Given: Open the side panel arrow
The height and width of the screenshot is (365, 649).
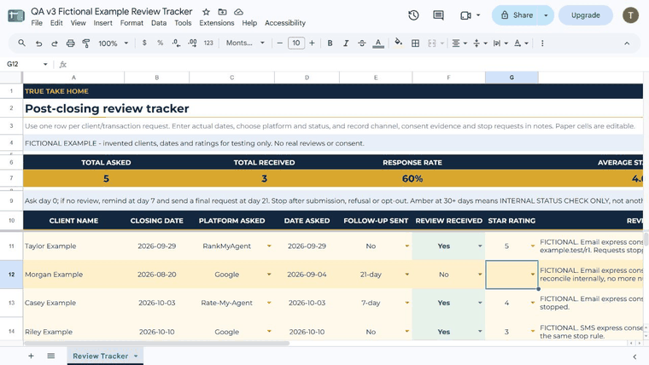Looking at the screenshot, I should point(634,356).
